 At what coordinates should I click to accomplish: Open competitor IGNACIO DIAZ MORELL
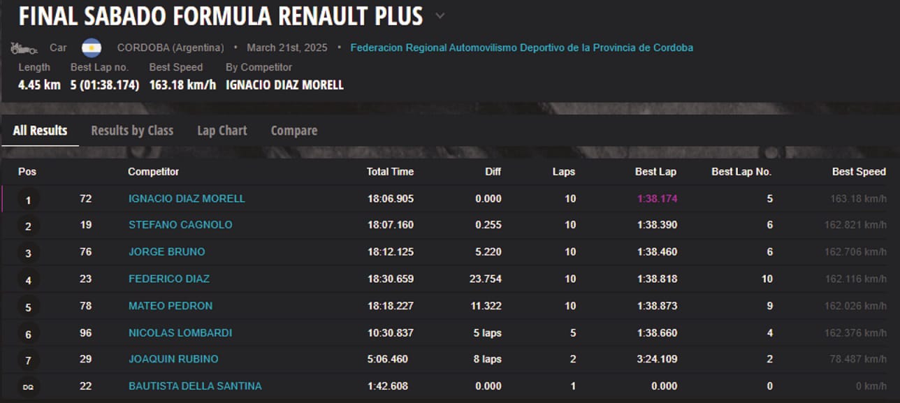pyautogui.click(x=187, y=198)
